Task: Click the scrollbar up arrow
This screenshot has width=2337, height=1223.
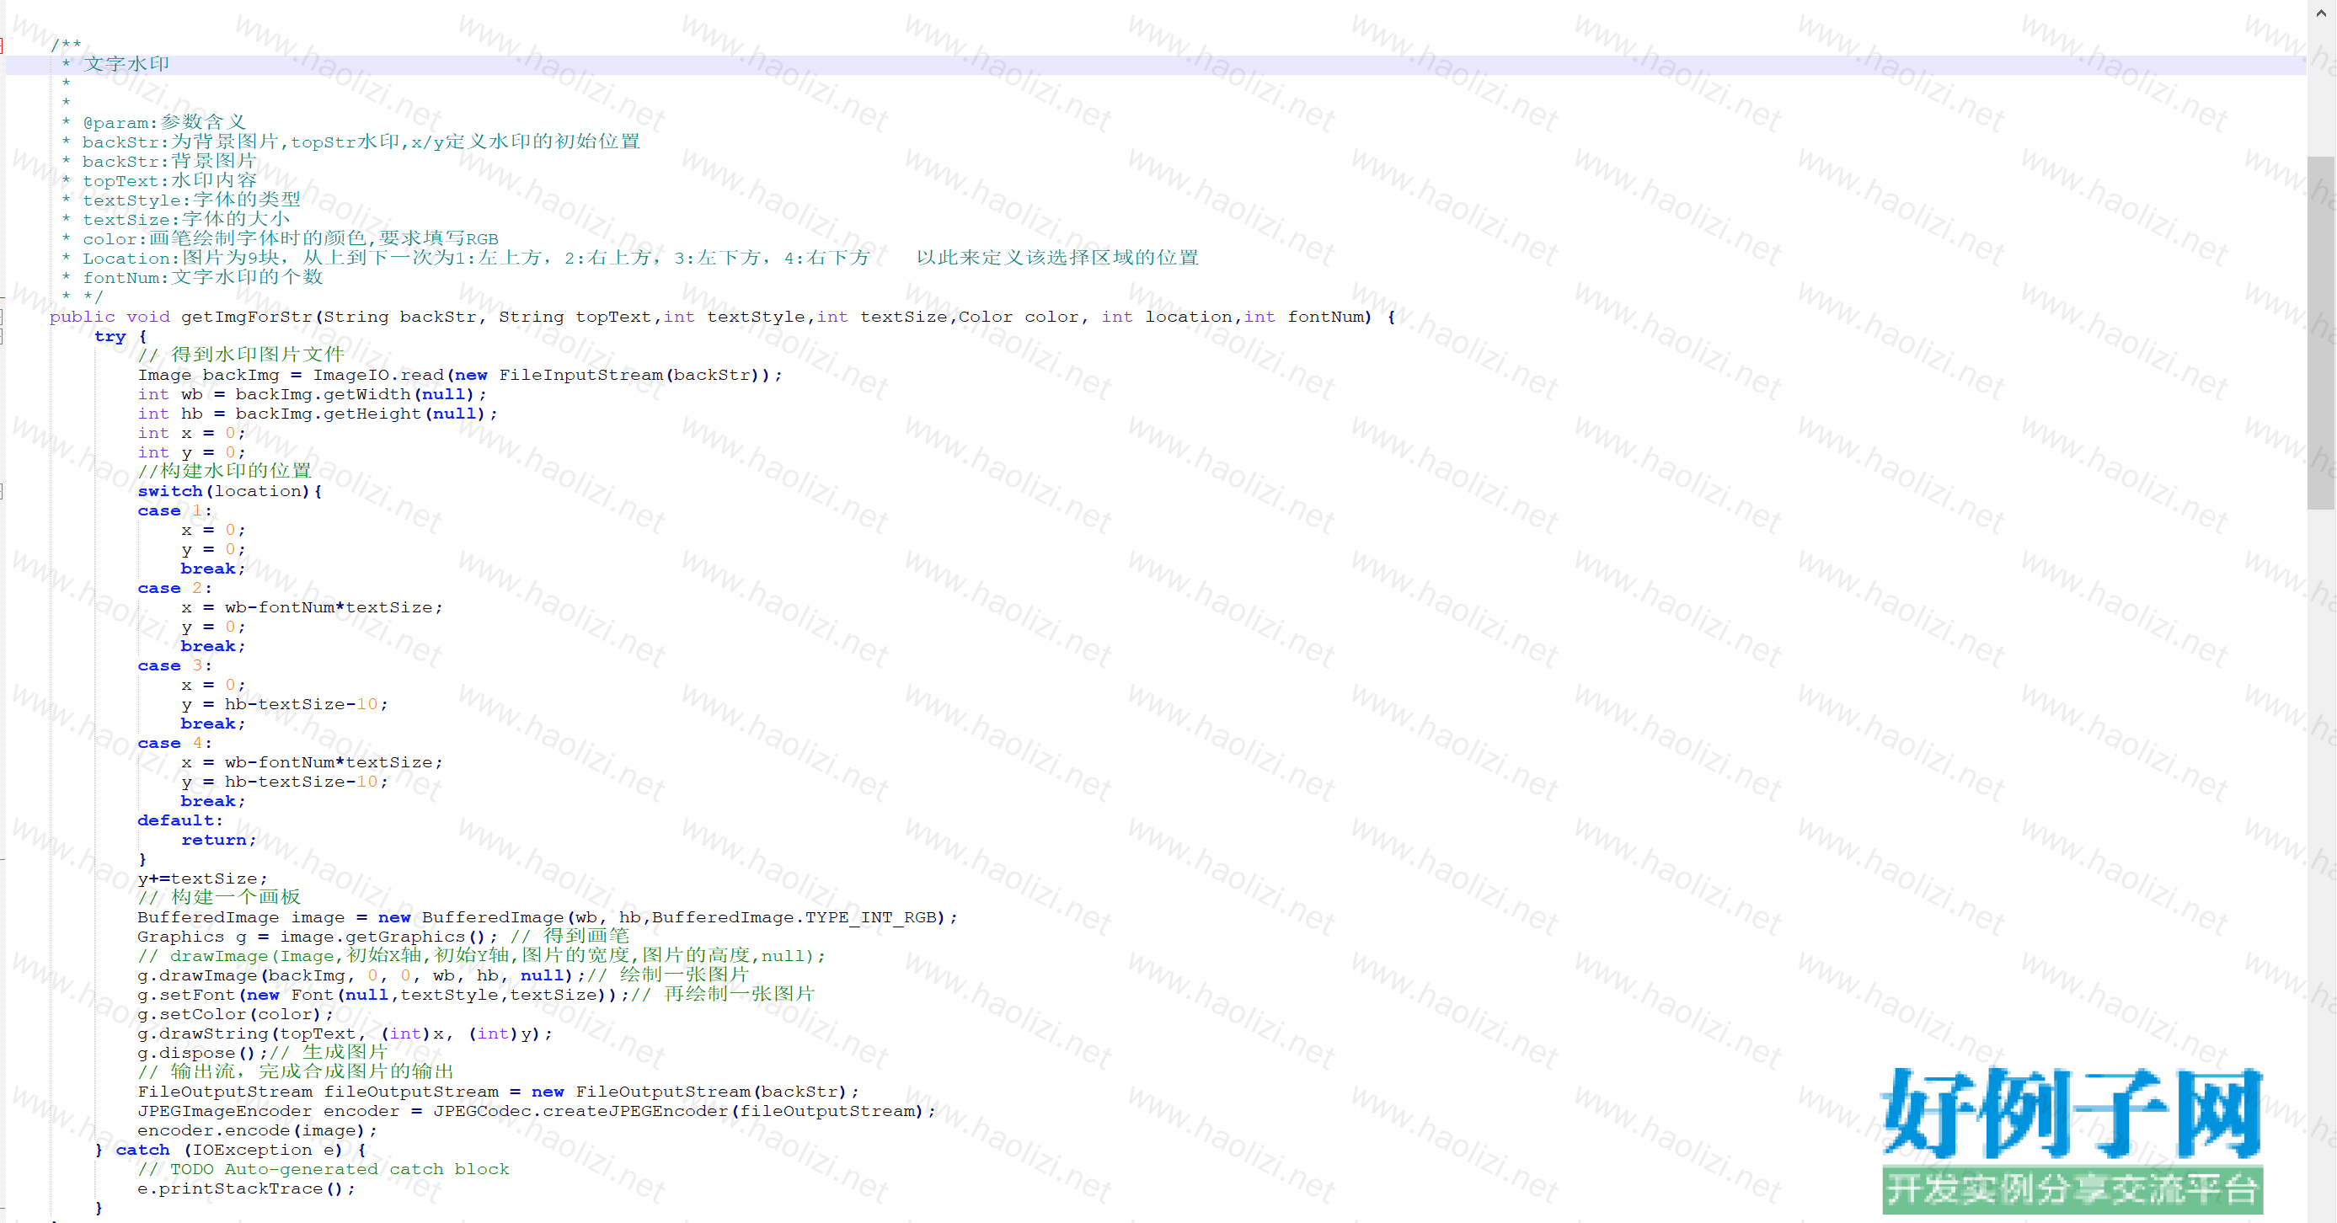Action: (2321, 13)
